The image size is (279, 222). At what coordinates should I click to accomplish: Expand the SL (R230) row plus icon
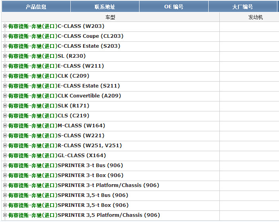[x=5, y=56]
